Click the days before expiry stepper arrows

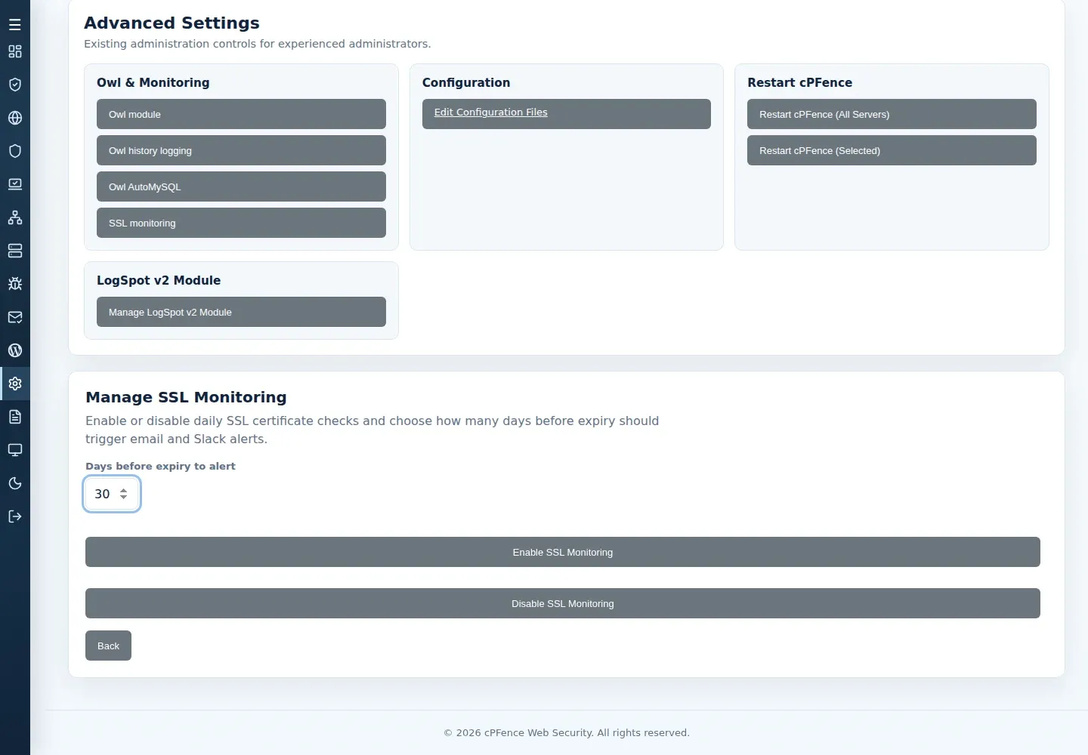[x=124, y=494]
